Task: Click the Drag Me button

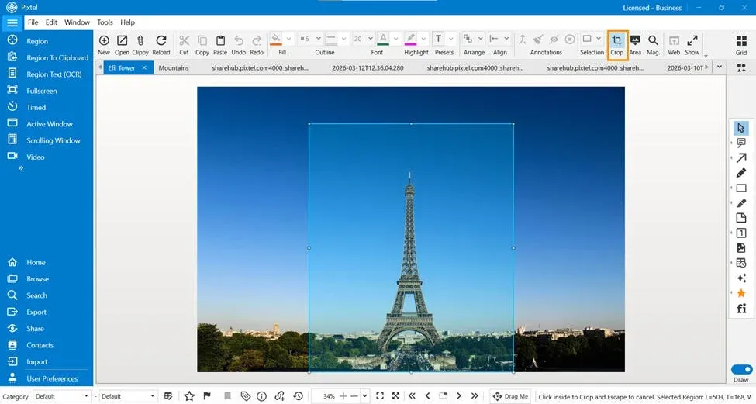Action: coord(510,396)
